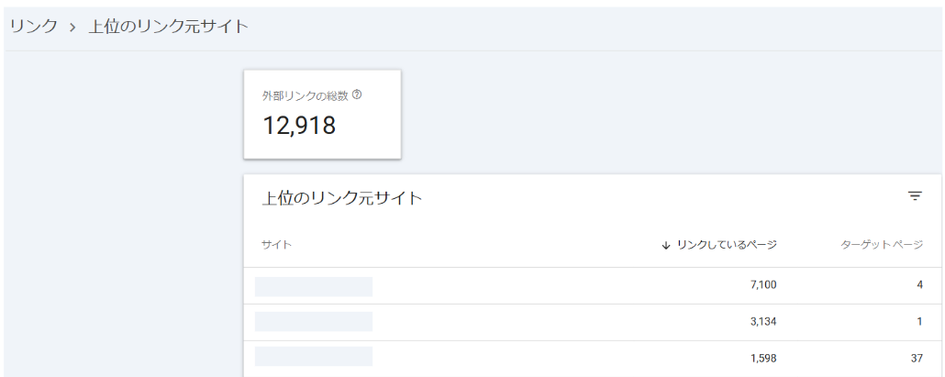The image size is (945, 377).
Task: Open the filter icon in table header
Action: (x=915, y=195)
